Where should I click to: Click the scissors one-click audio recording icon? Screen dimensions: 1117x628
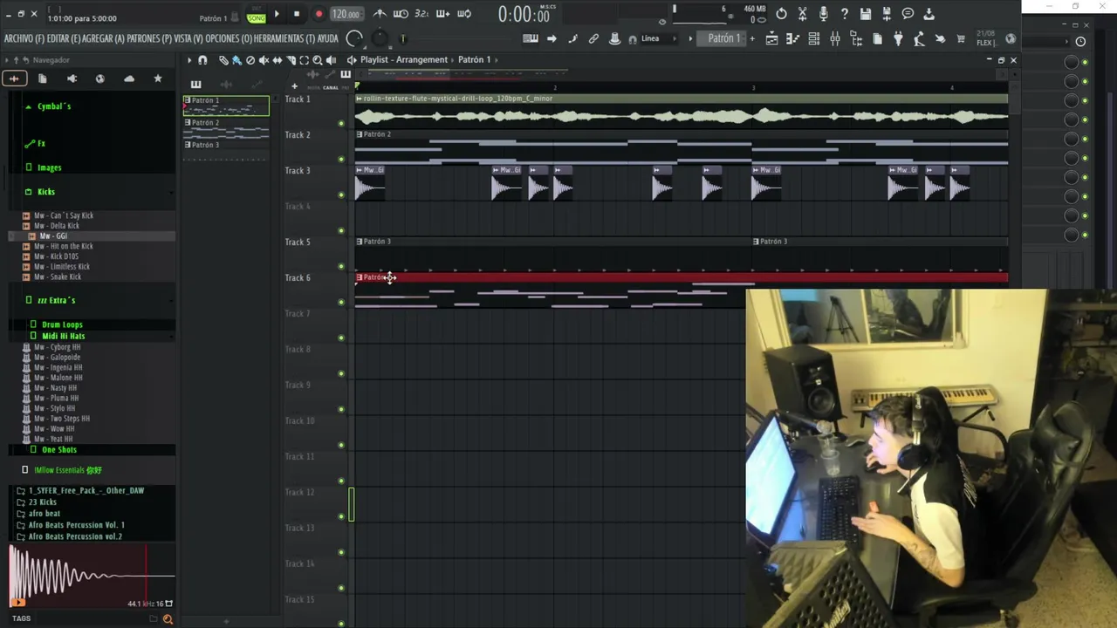(x=802, y=14)
